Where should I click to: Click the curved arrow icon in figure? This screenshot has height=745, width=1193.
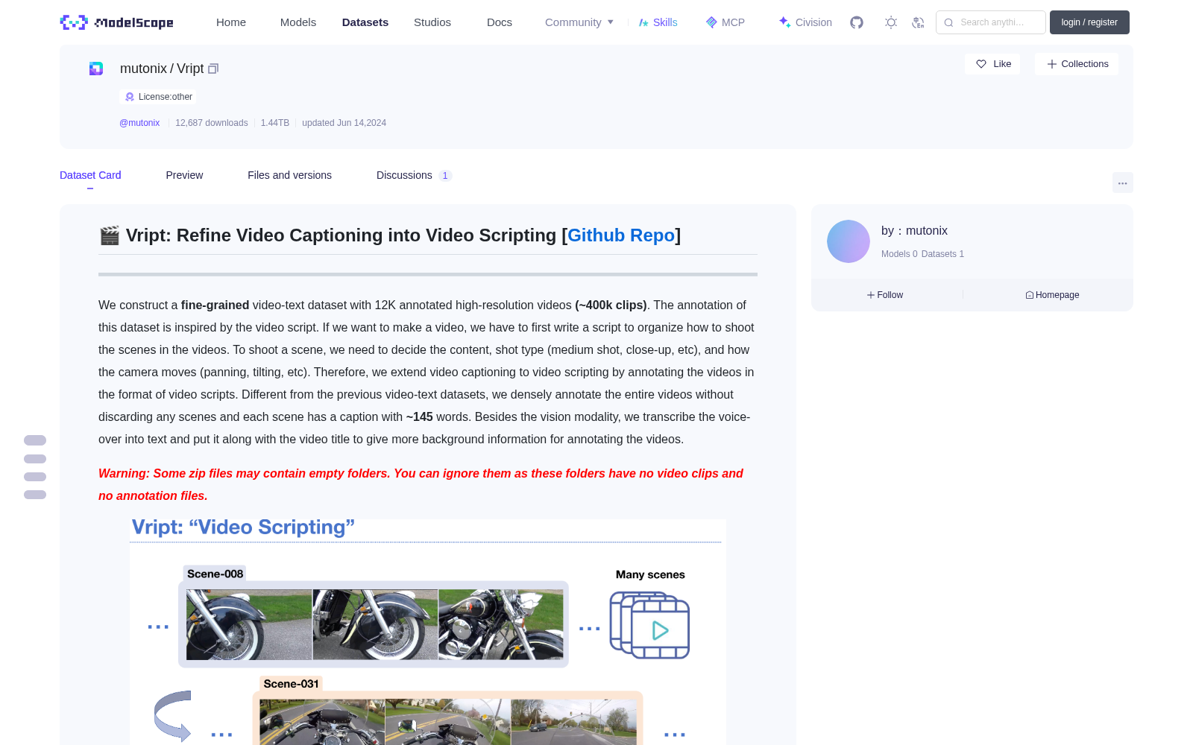(173, 716)
